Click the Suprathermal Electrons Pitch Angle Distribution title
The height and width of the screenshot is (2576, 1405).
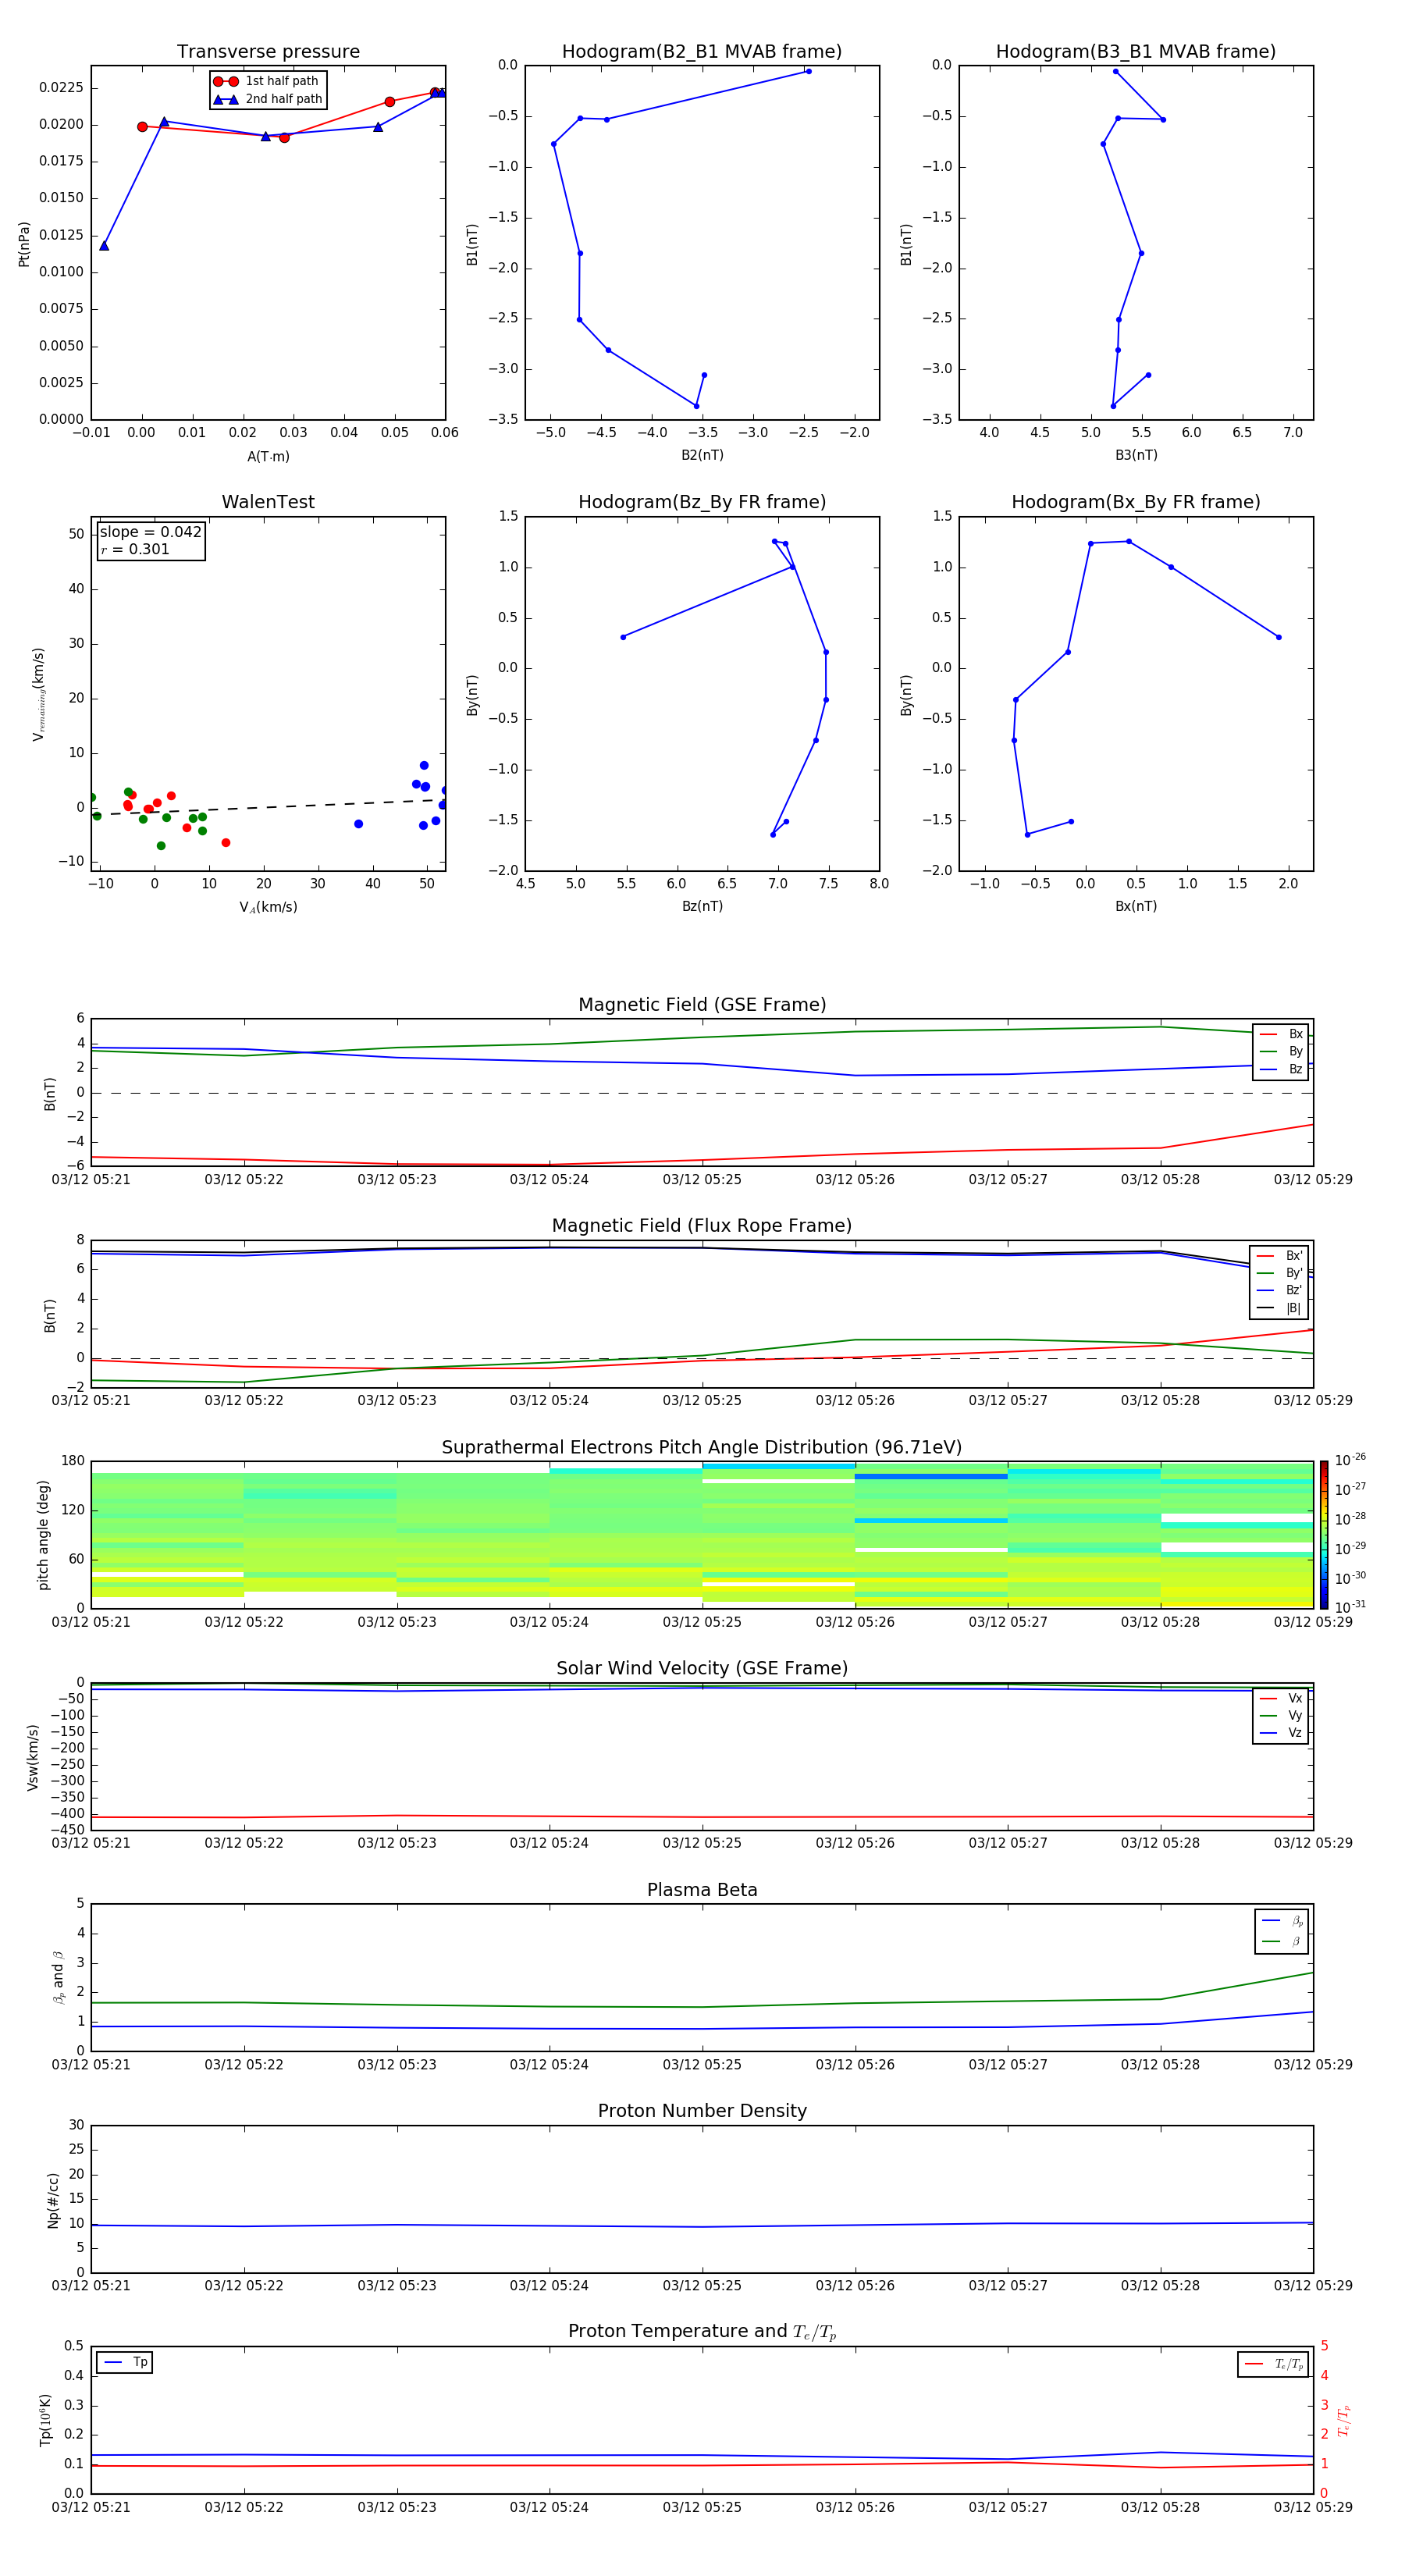click(702, 1448)
